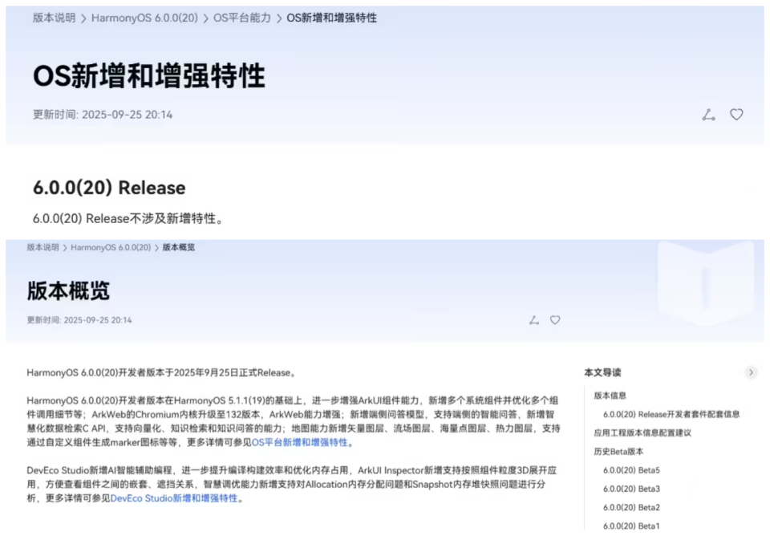Click 历史Beta版本 in the article outline
Image resolution: width=770 pixels, height=536 pixels.
(618, 451)
